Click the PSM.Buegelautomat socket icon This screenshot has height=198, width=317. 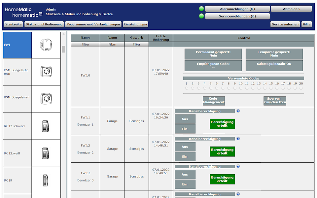pos(47,72)
